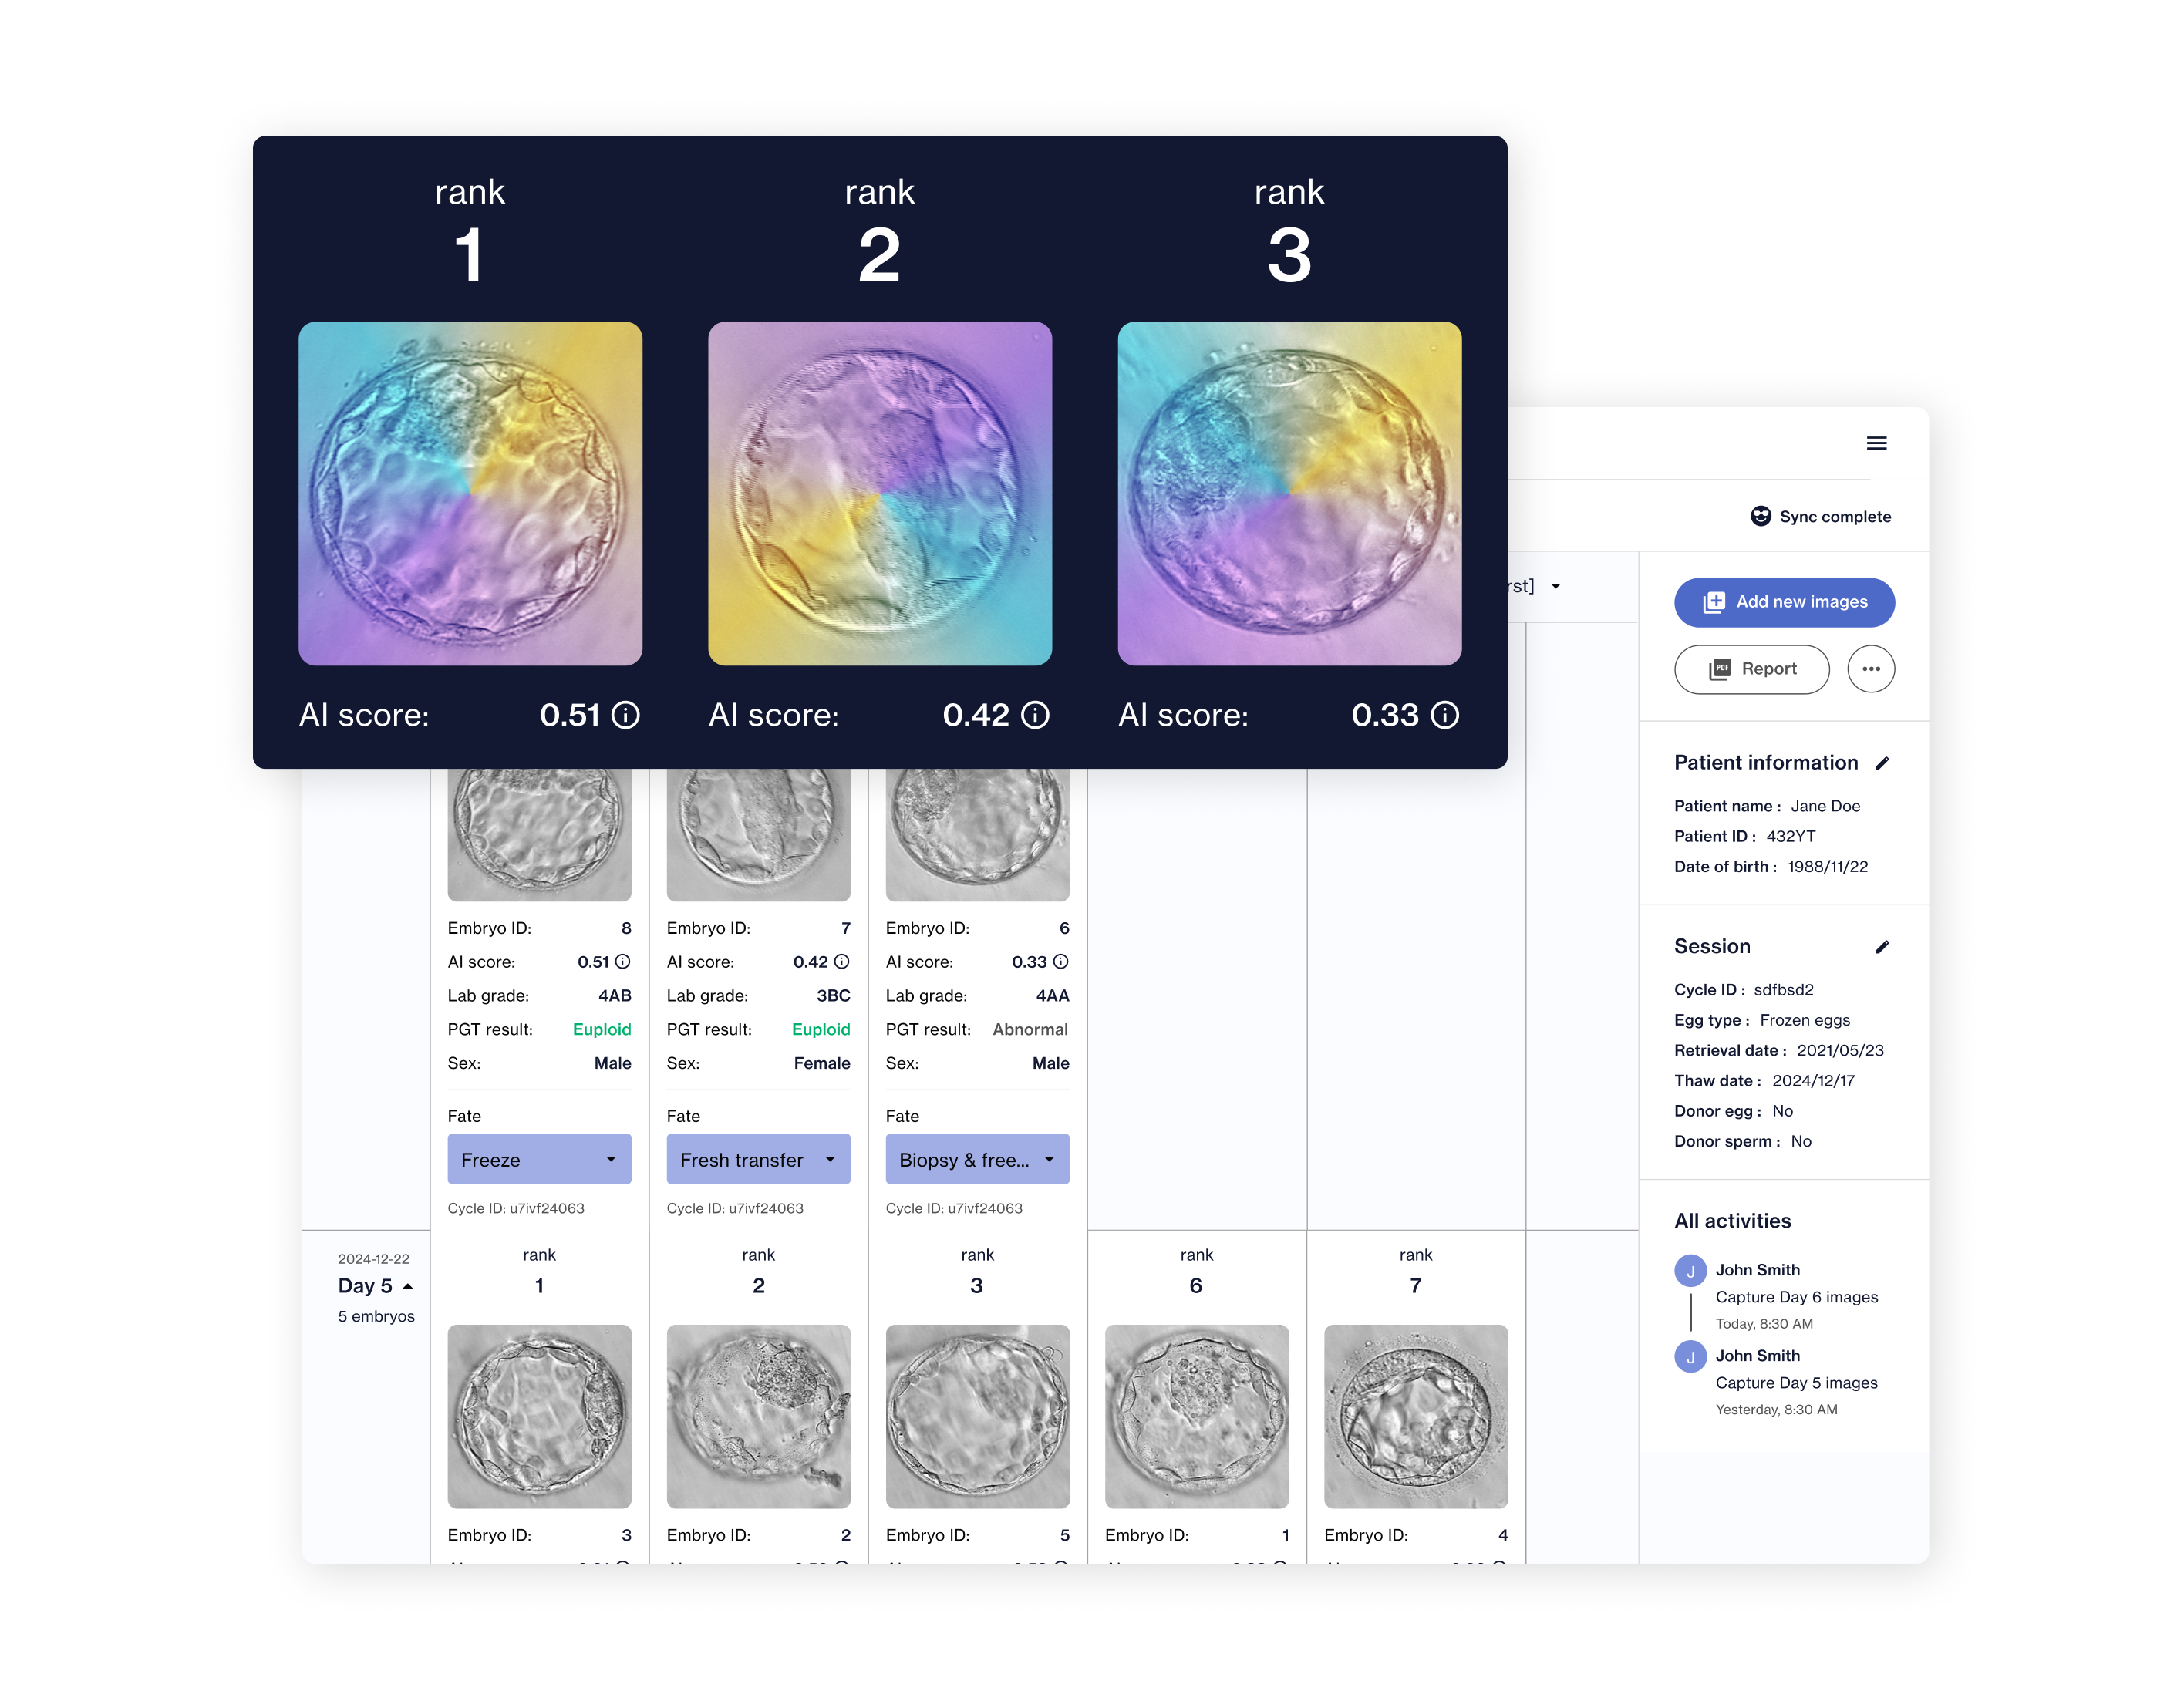Click 'Capture Day 6 images' activity entry
Viewport: 2184px width, 1681px height.
click(x=1796, y=1297)
